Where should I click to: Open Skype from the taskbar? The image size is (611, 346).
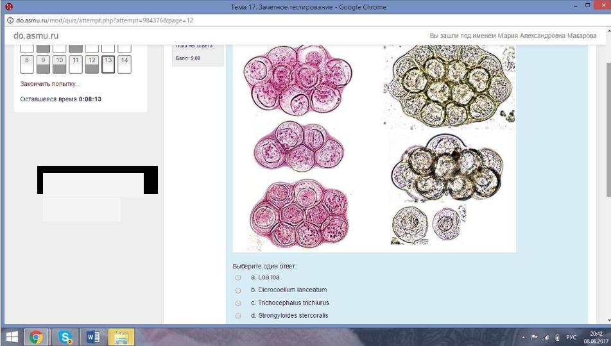65,337
